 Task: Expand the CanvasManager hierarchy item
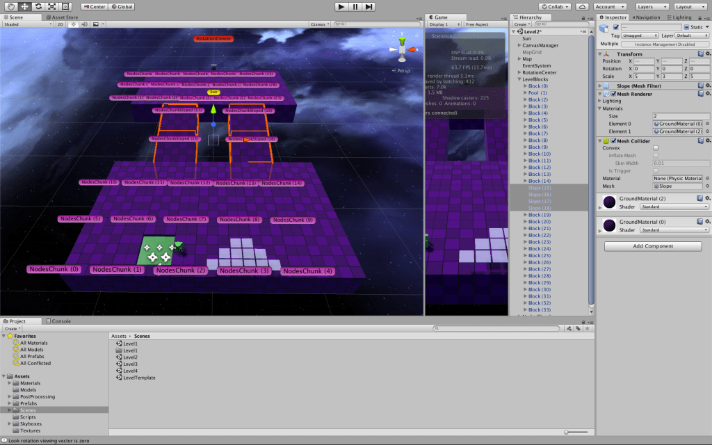pos(519,45)
